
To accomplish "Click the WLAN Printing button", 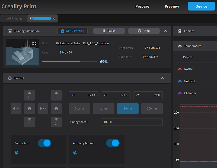I will (x=72, y=31).
